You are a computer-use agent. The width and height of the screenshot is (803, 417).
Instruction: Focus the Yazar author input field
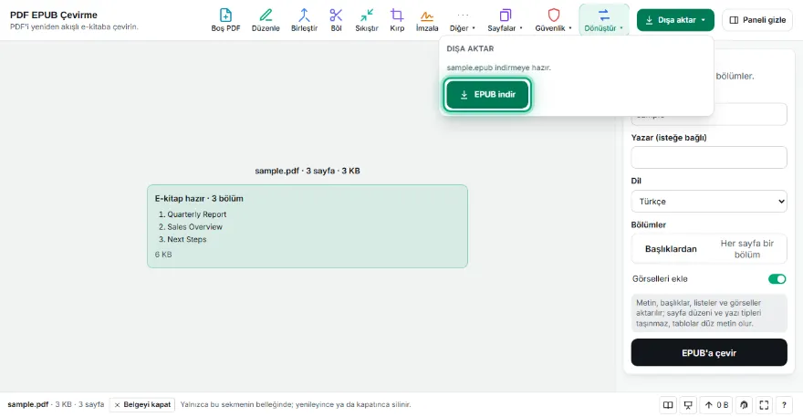(709, 157)
